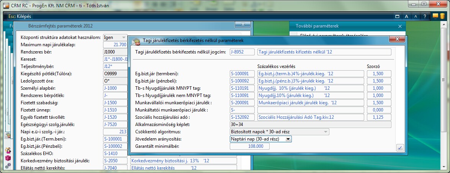Click the Szorzó field 1,125

pos(379,117)
